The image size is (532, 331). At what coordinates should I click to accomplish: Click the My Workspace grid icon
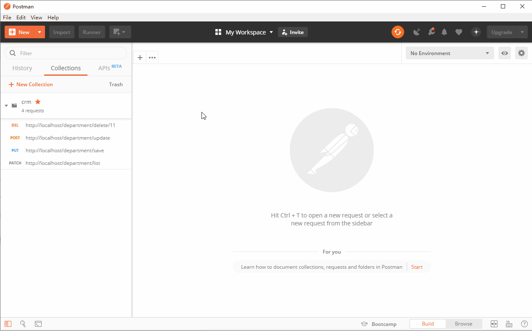click(x=218, y=32)
